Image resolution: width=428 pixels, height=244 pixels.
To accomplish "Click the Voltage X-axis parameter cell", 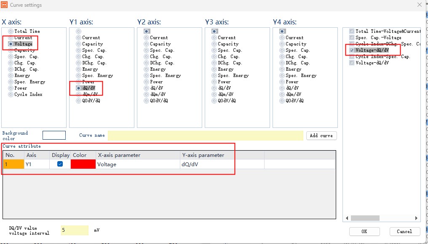I will [x=138, y=164].
